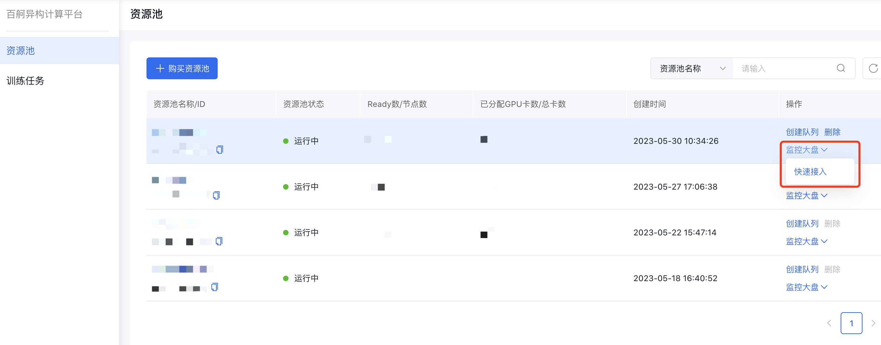Copy ID of pool created 2023-05-18
881x345 pixels.
[215, 287]
